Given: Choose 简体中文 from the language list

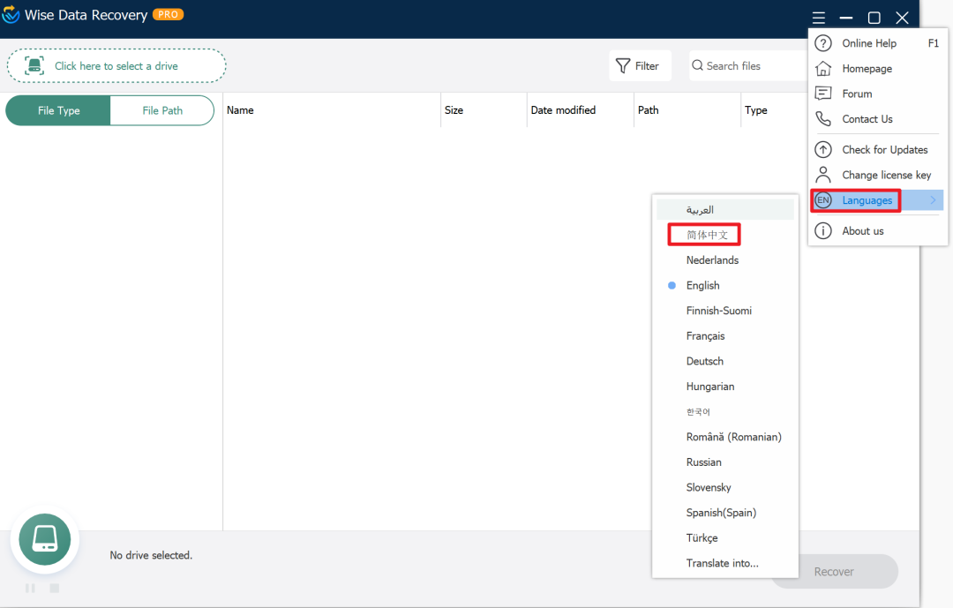Looking at the screenshot, I should pyautogui.click(x=707, y=235).
